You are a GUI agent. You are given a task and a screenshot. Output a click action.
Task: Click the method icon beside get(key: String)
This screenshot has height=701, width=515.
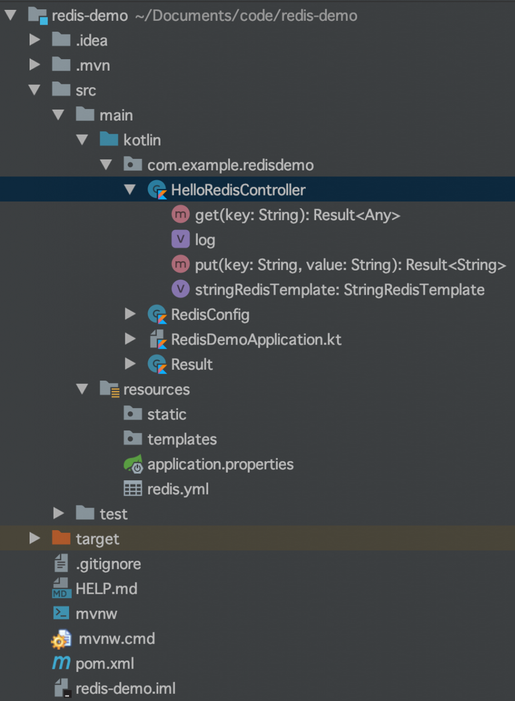(181, 215)
